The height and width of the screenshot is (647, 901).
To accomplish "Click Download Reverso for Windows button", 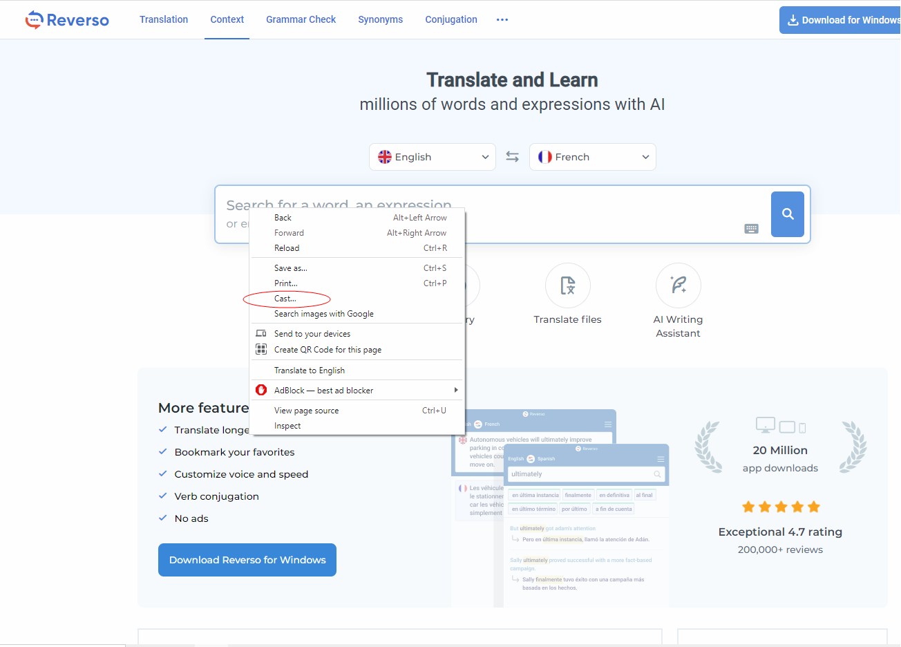I will tap(247, 560).
